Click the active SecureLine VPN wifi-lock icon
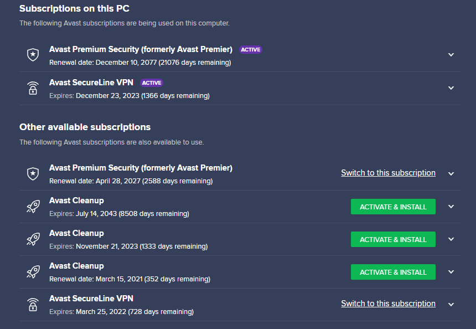The image size is (476, 329). point(33,88)
